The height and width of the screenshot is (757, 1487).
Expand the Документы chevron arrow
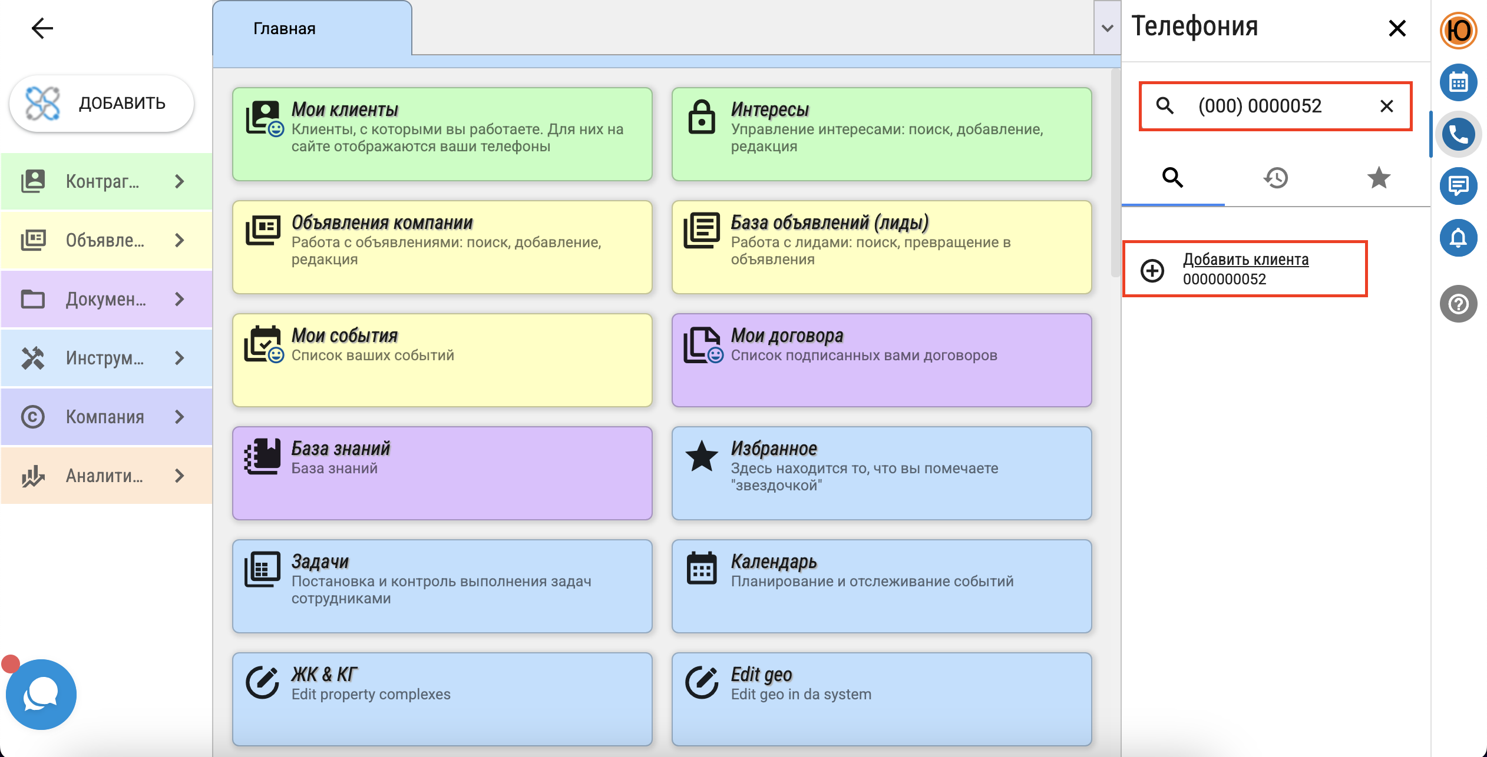coord(180,299)
